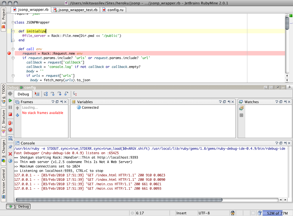The image size is (293, 216).
Task: Click the editor scrollbar down arrow
Action: (x=287, y=80)
